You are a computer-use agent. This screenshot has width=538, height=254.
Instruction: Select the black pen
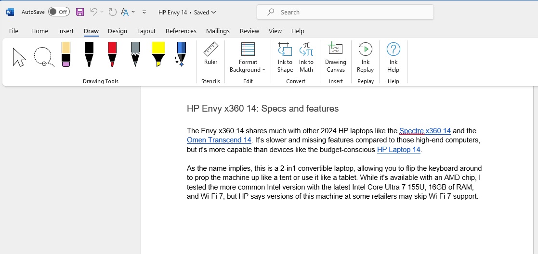tap(89, 54)
